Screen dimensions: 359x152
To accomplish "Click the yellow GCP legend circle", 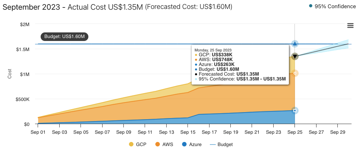I will [131, 144].
